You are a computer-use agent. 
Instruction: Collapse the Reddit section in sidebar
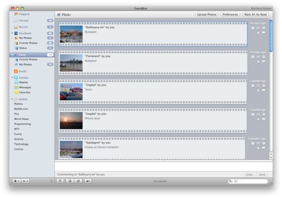[12, 99]
